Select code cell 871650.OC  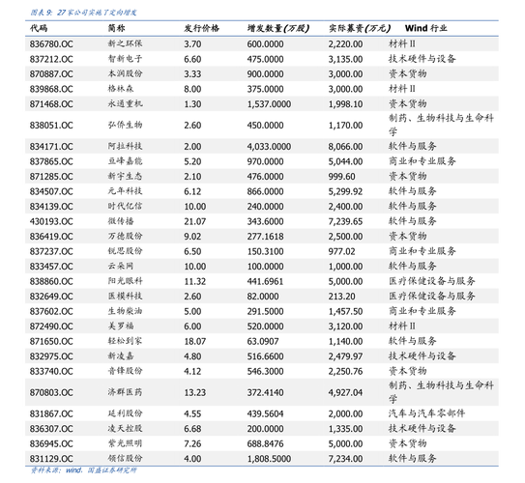click(x=51, y=341)
